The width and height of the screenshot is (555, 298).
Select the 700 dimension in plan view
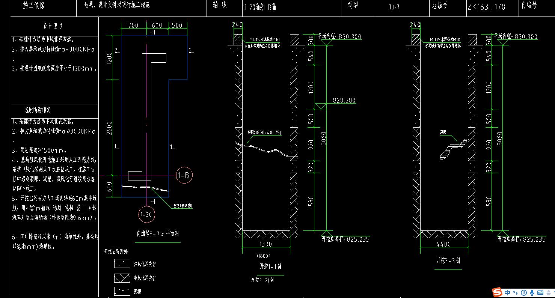coord(133,26)
